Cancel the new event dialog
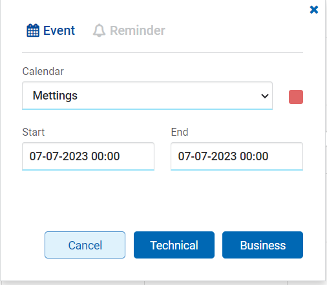This screenshot has width=327, height=285. click(x=85, y=245)
